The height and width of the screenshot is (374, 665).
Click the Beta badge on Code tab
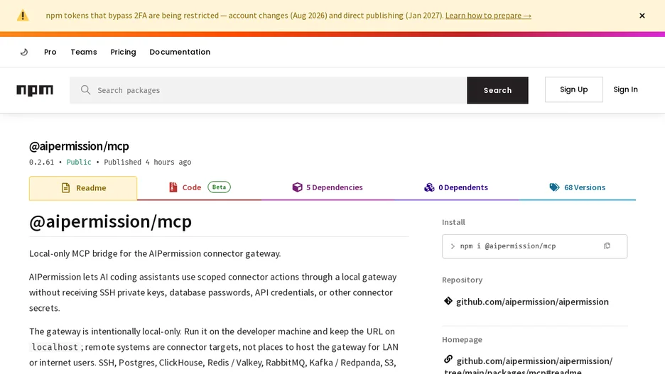pos(219,187)
